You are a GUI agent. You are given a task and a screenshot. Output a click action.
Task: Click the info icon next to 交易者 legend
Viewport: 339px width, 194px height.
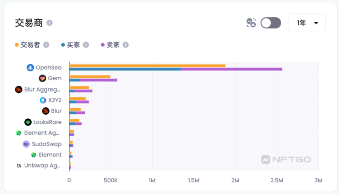[x=46, y=45]
